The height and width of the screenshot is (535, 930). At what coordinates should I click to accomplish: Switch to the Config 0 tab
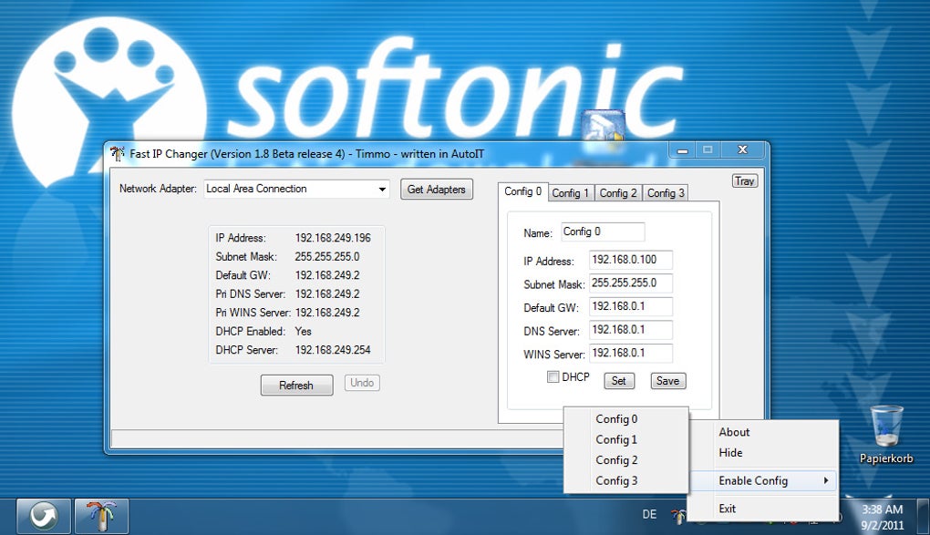[x=522, y=191]
